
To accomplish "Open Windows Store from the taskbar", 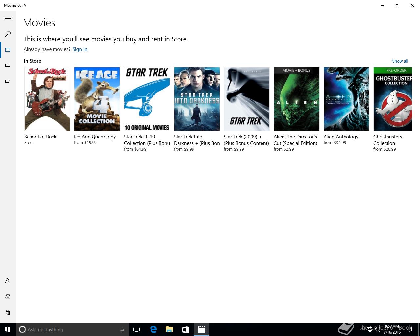I will pos(185,329).
